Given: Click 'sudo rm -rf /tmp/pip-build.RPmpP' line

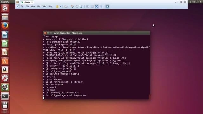Looking at the screenshot, I should [x=66, y=39].
